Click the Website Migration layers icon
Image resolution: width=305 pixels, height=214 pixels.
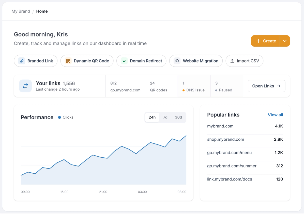177,61
